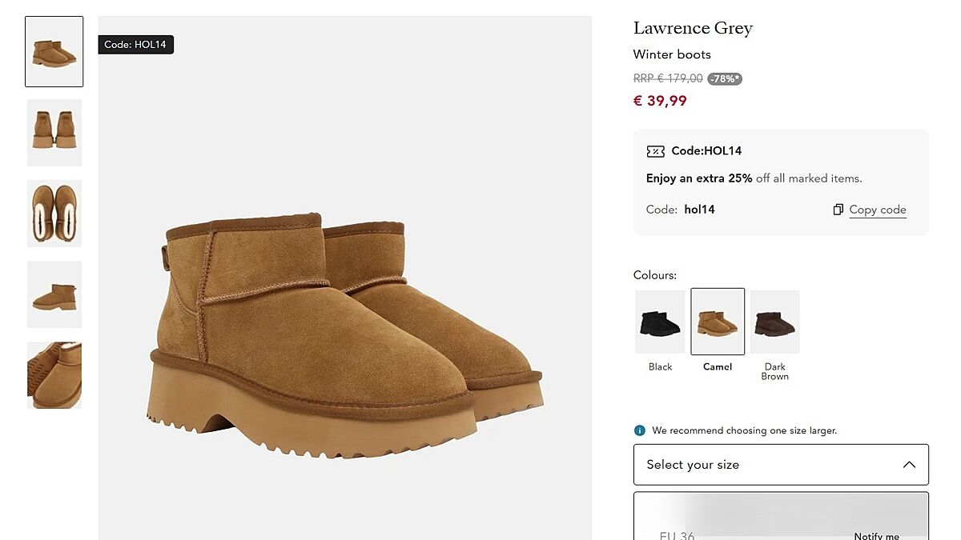This screenshot has width=961, height=540.
Task: Pick the EU 36 size option
Action: pos(677,534)
